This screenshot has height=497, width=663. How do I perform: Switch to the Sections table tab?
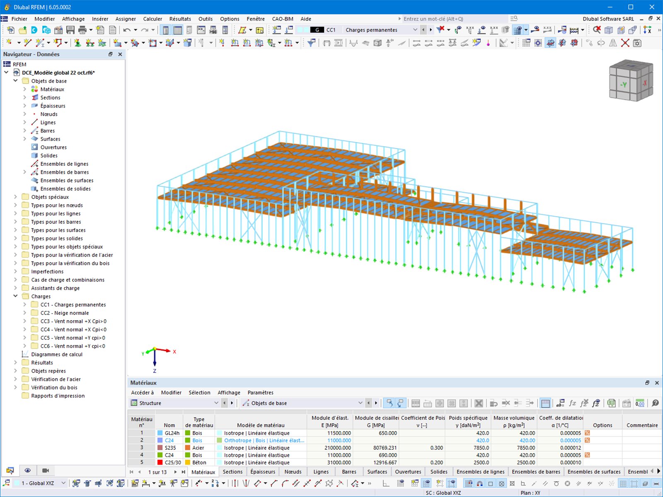click(x=232, y=472)
